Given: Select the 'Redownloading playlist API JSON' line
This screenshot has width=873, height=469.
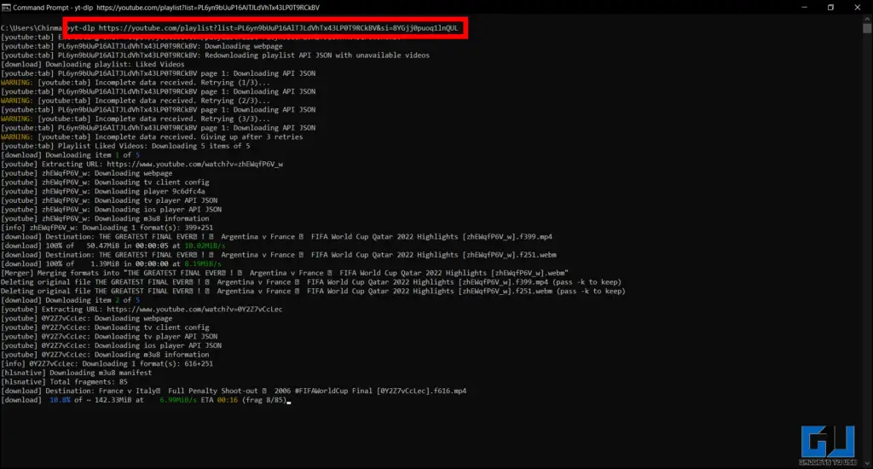Looking at the screenshot, I should [215, 55].
